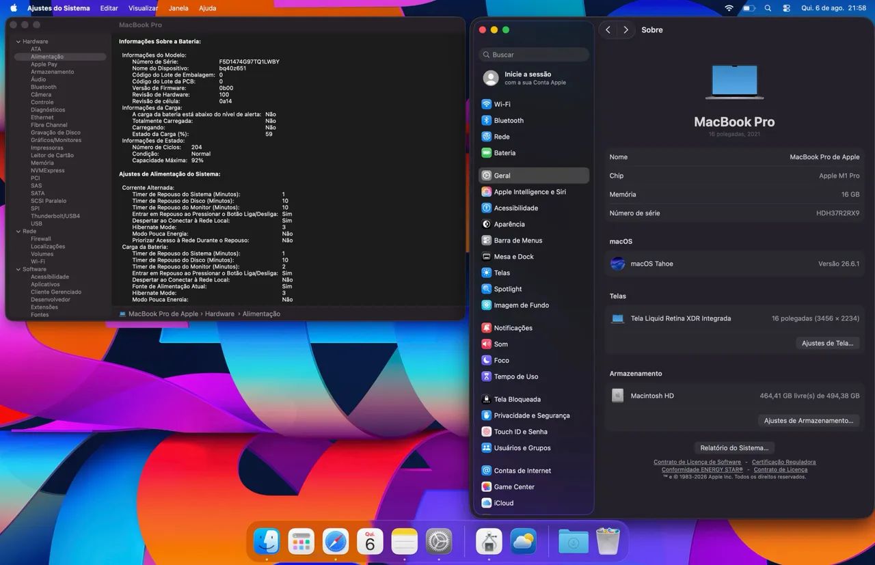The image size is (875, 565).
Task: Open the Janela menu
Action: click(x=178, y=8)
